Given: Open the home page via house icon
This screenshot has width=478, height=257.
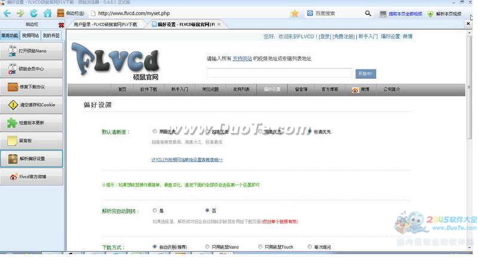Looking at the screenshot, I should [x=47, y=13].
